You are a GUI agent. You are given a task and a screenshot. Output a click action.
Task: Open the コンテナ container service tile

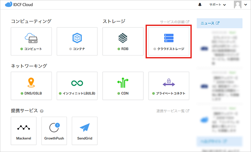click(x=77, y=41)
